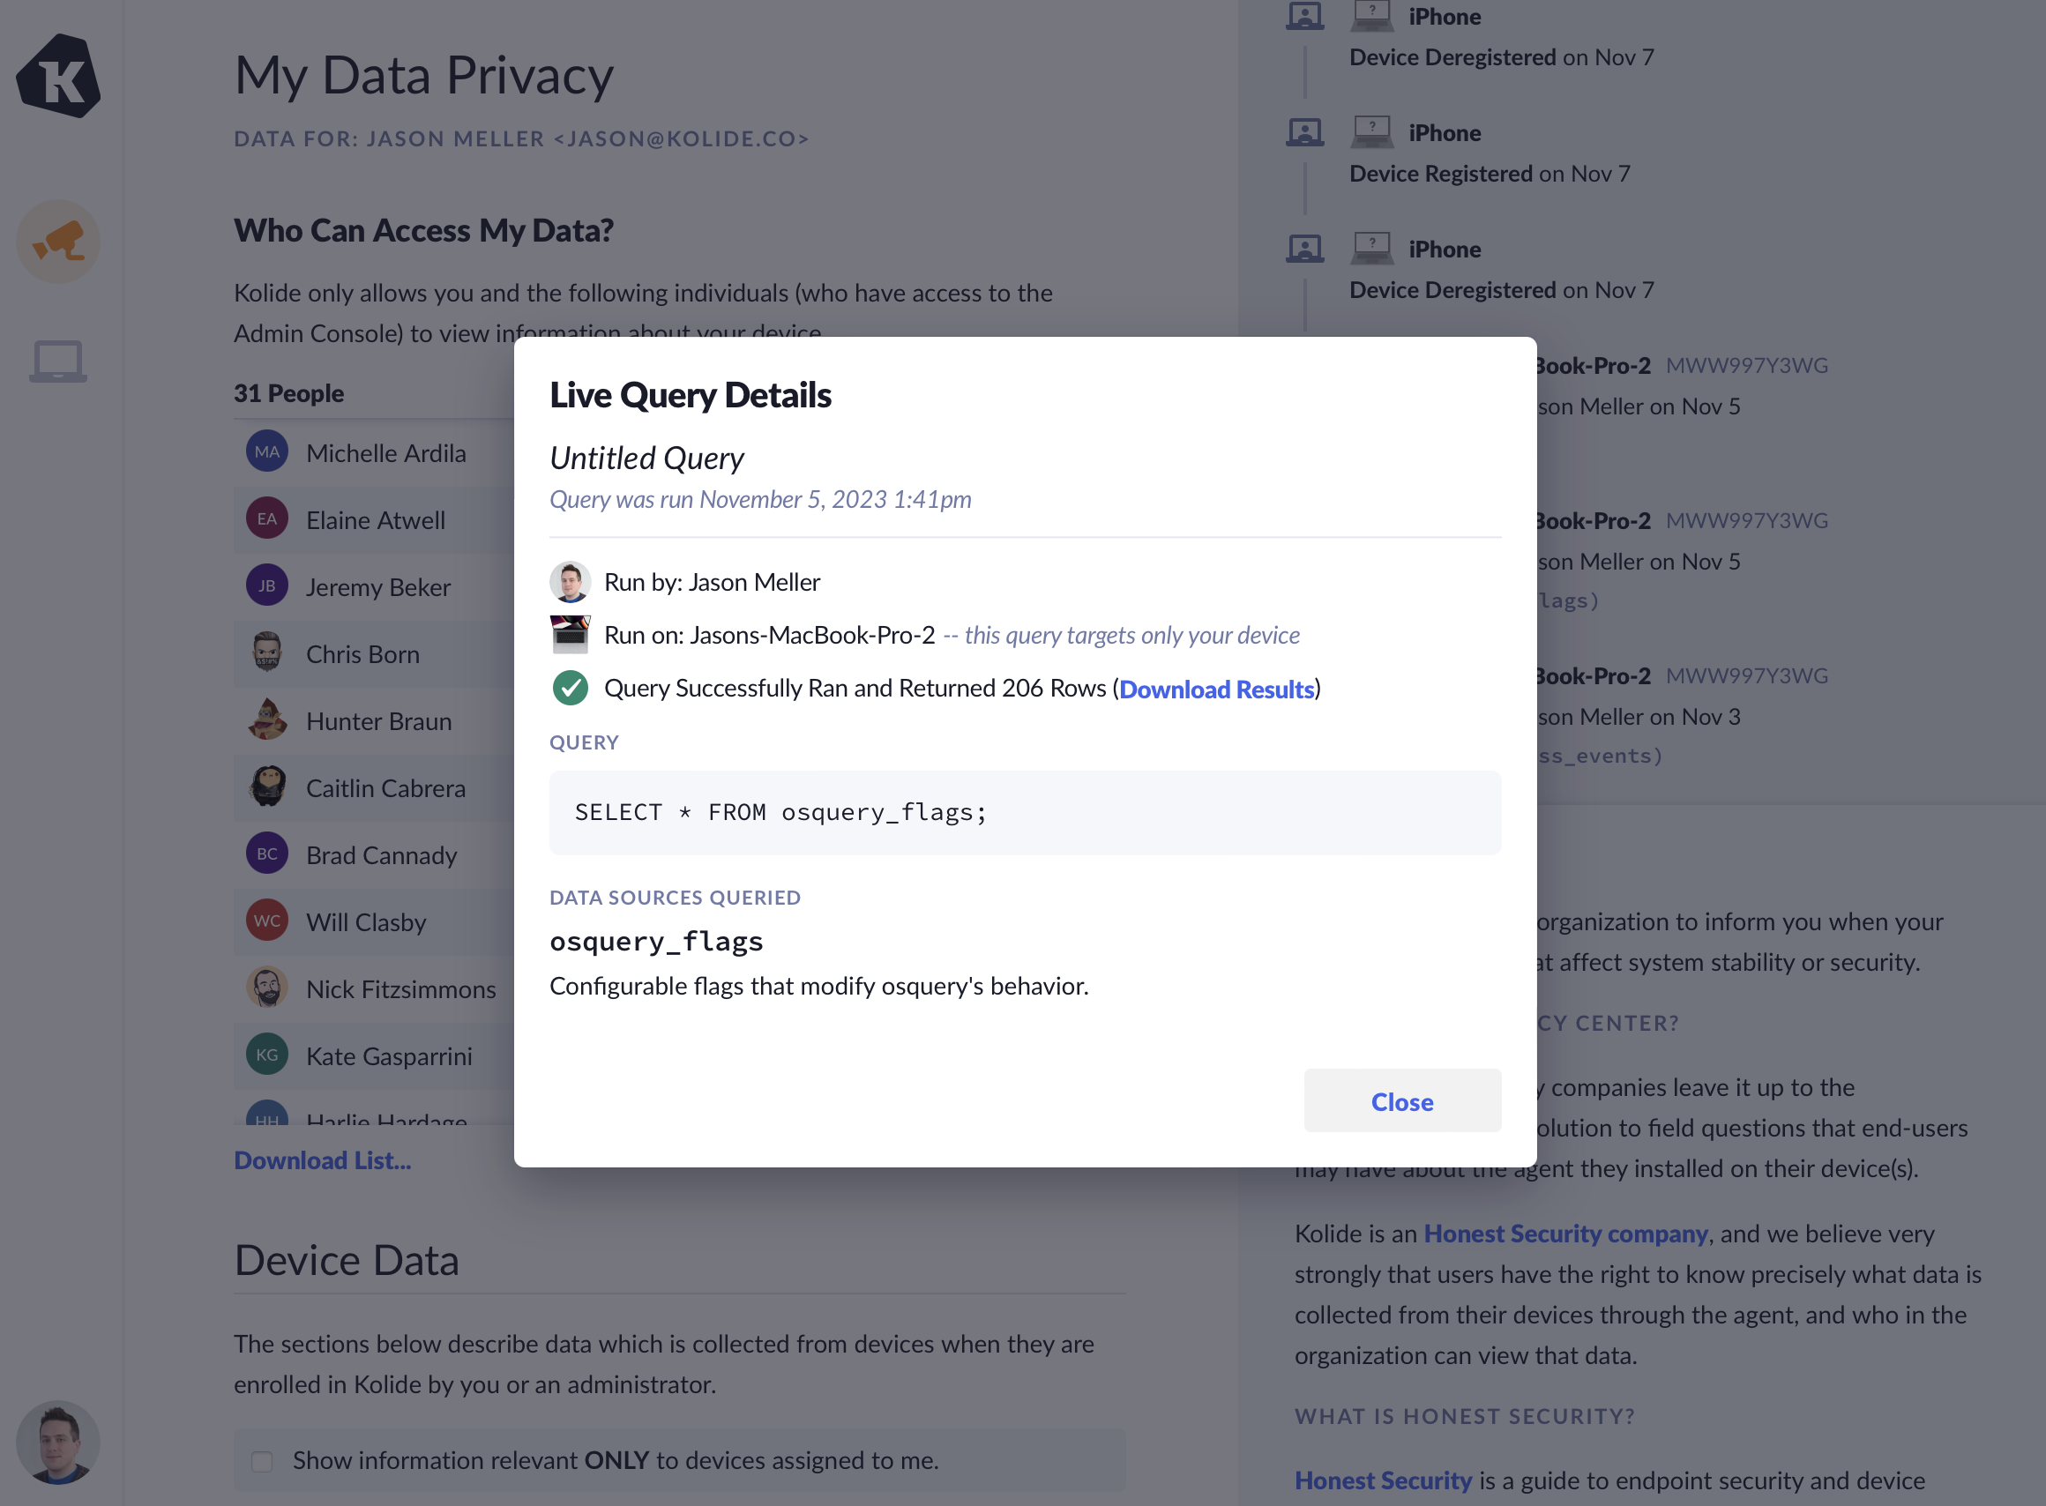Click Chris Born's avatar picture

[x=267, y=652]
